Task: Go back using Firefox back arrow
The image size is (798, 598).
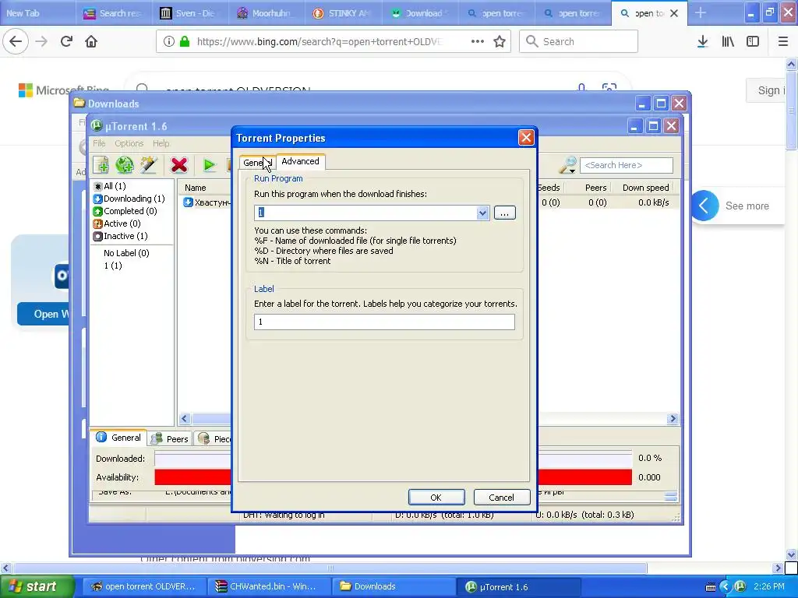Action: [16, 41]
